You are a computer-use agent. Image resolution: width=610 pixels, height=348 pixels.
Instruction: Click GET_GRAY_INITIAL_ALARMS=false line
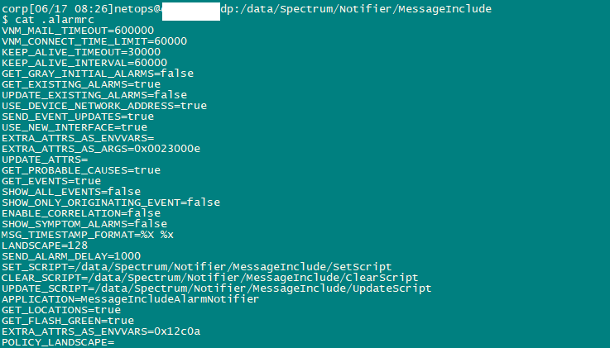point(98,74)
